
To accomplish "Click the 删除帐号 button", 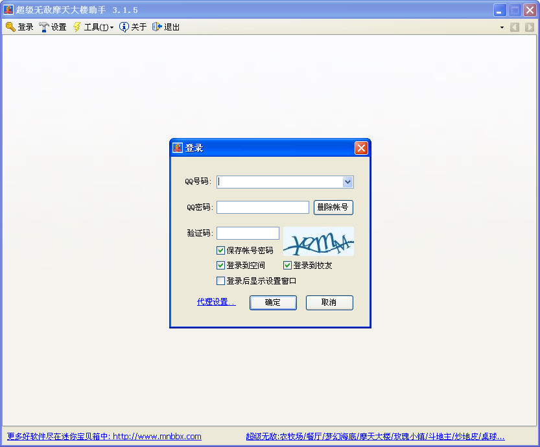I will (333, 207).
